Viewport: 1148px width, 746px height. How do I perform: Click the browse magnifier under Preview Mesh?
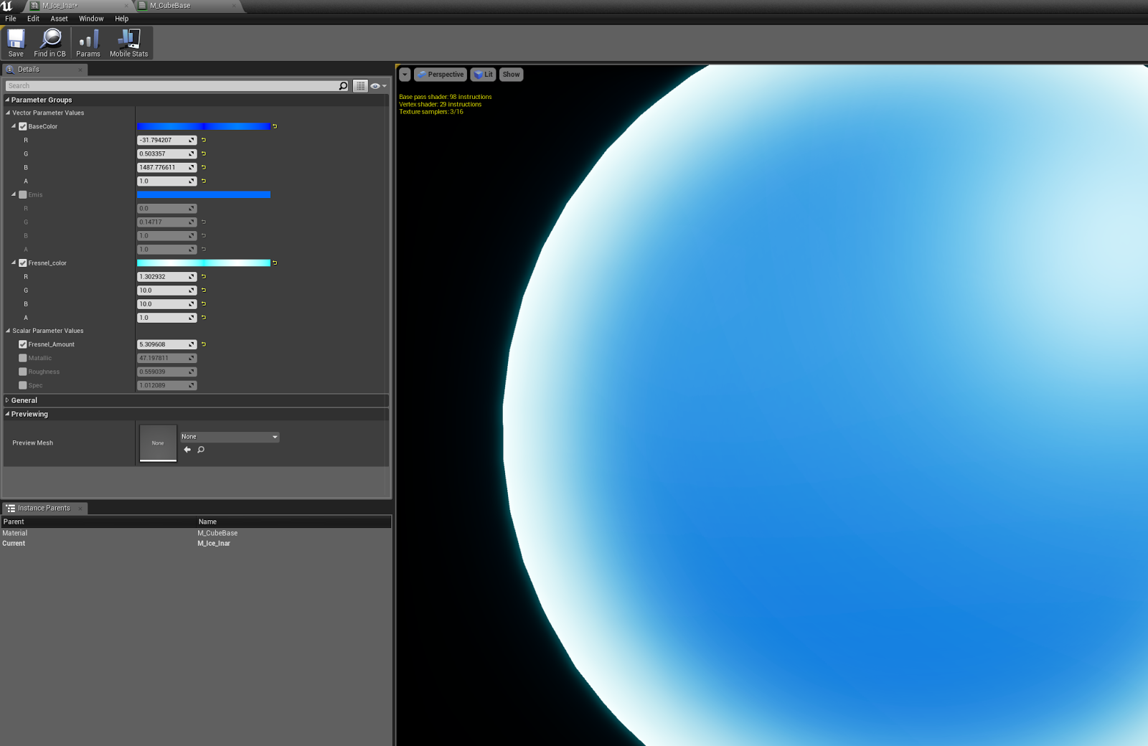200,450
